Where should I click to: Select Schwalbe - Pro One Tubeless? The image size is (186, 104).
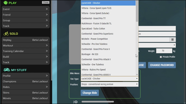tap(108, 44)
